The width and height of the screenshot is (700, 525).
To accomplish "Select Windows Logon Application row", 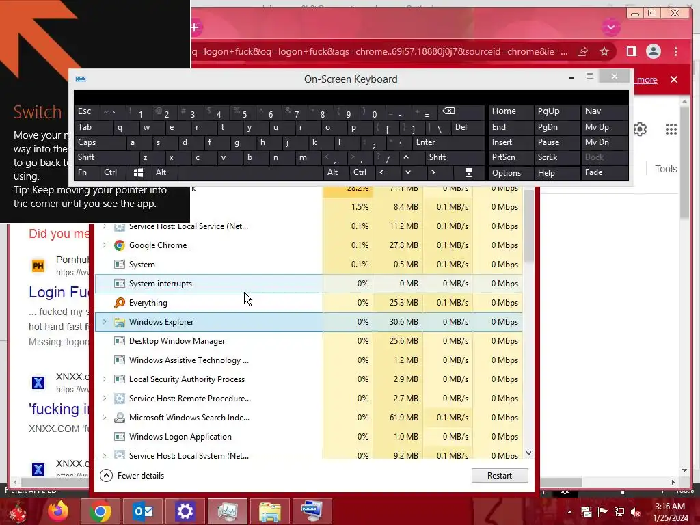I will coord(309,437).
